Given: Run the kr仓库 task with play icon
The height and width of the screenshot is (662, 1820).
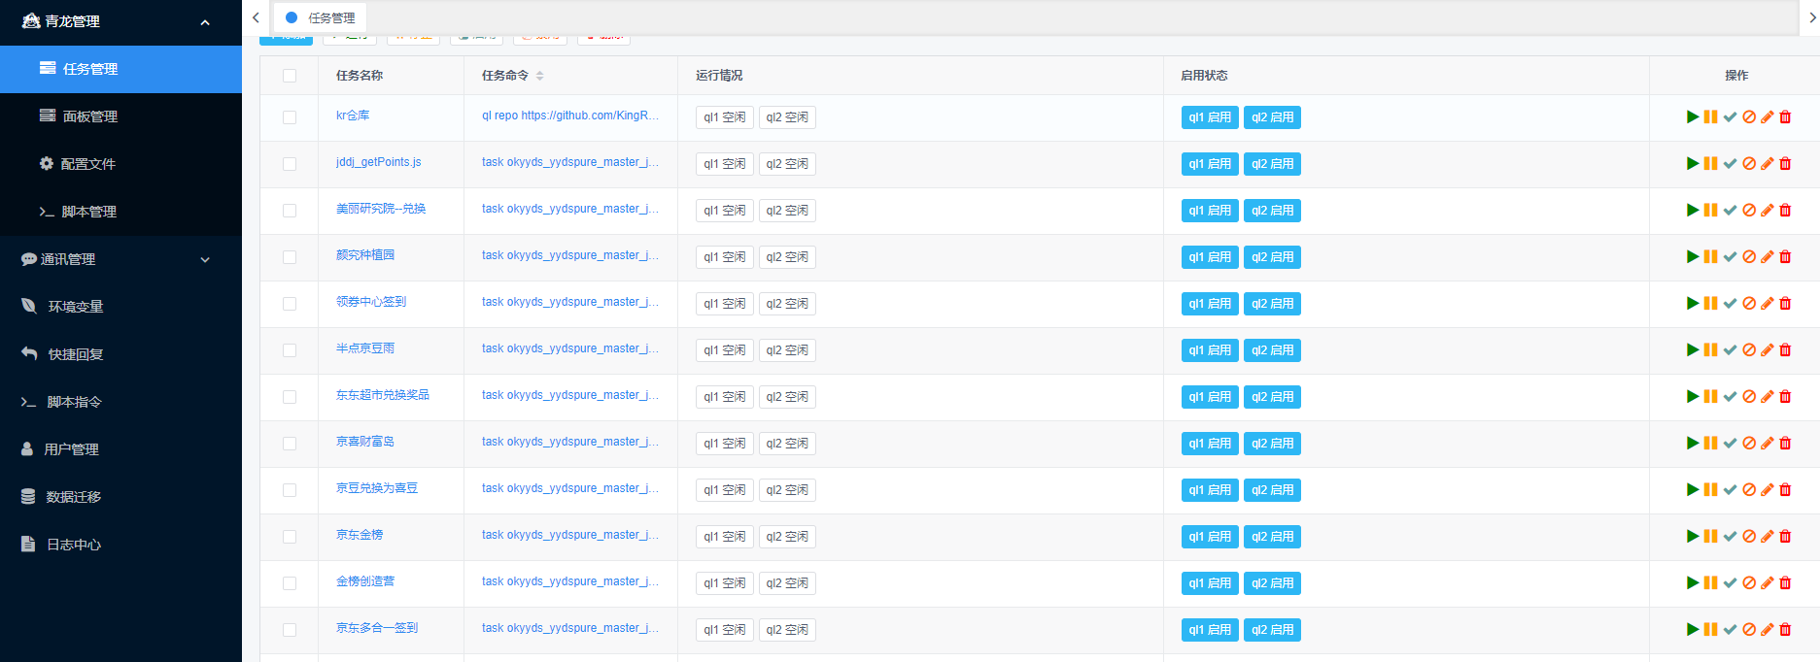Looking at the screenshot, I should pyautogui.click(x=1693, y=116).
